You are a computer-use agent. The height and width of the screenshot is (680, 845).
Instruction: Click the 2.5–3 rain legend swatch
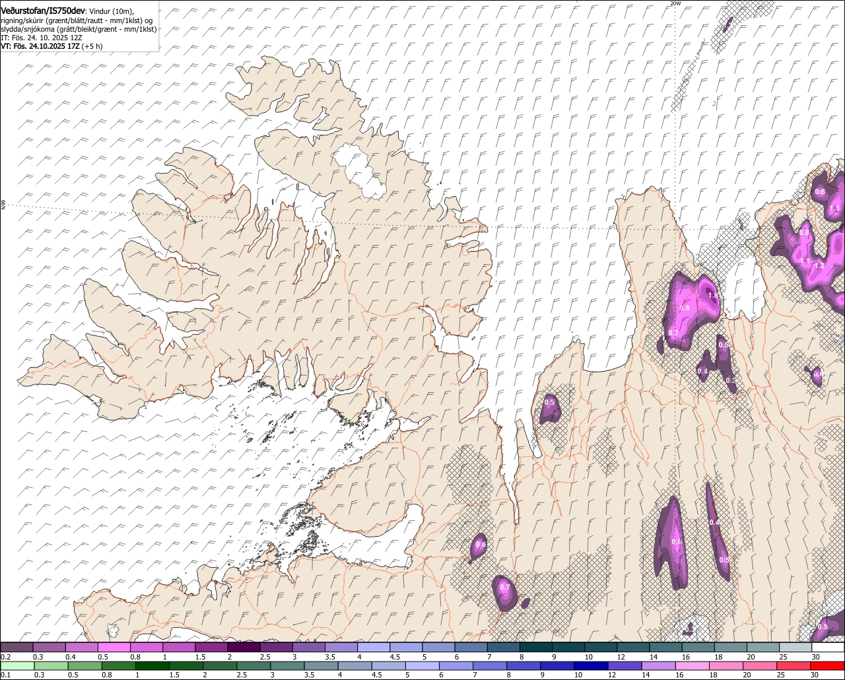click(x=253, y=666)
